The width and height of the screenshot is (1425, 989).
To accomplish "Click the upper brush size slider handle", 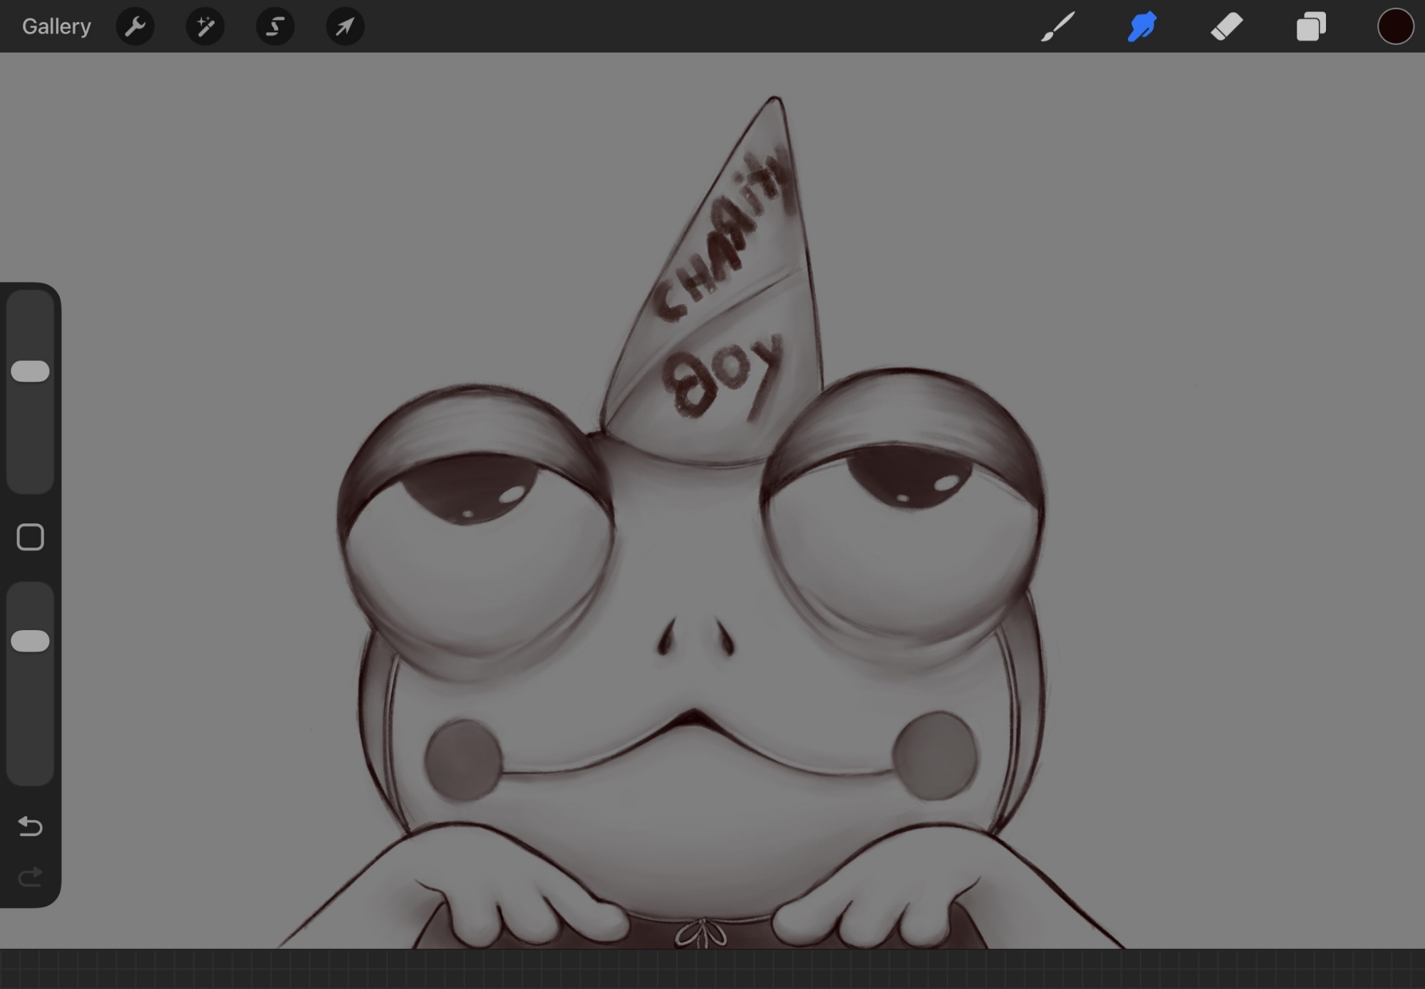I will (x=30, y=371).
